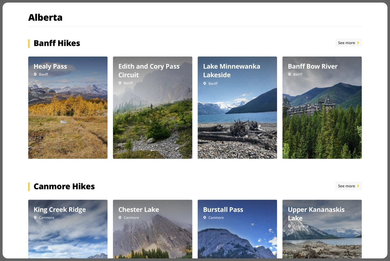The height and width of the screenshot is (261, 390).
Task: Click the Chester Lake title text
Action: (139, 210)
